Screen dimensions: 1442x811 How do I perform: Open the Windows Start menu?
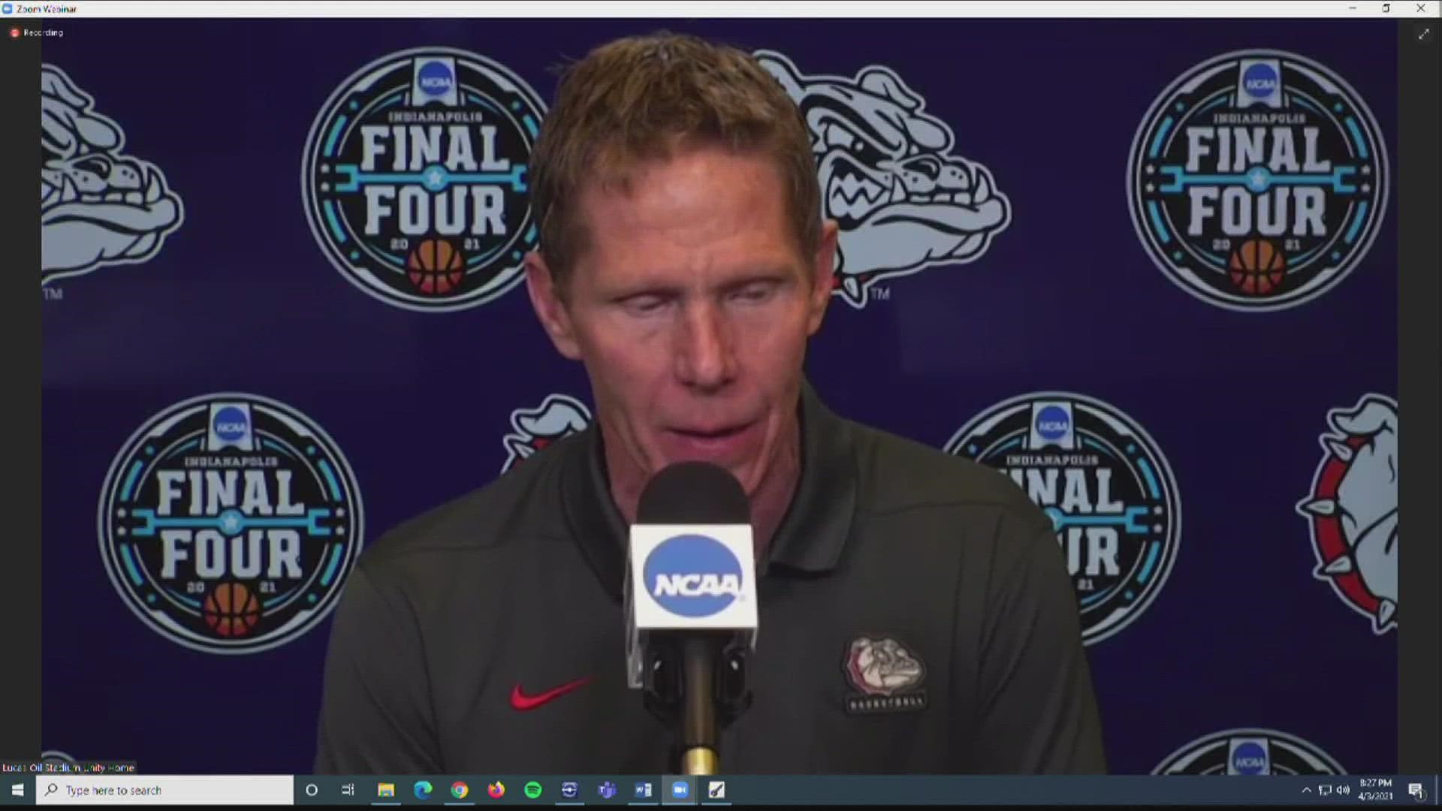tap(18, 790)
